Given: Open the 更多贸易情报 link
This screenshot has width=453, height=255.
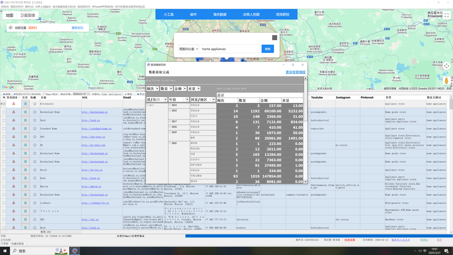Looking at the screenshot, I should 296,72.
